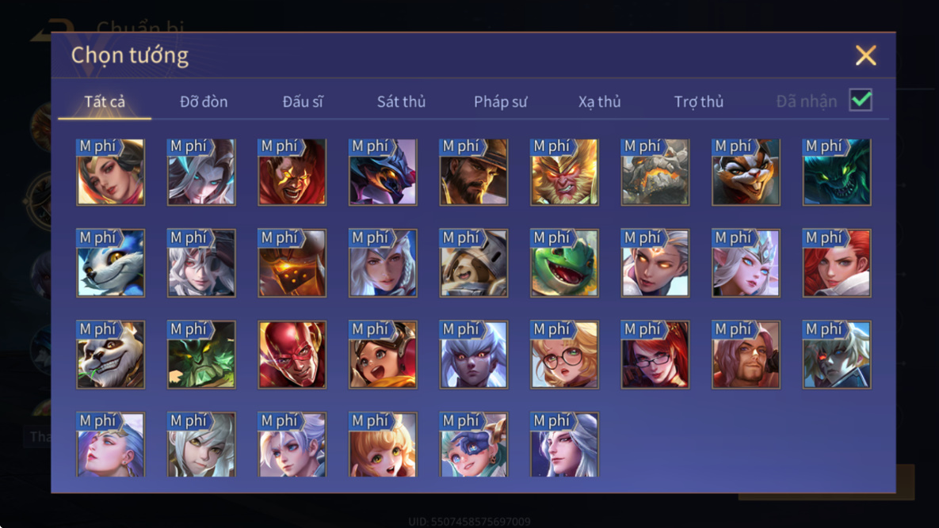Open the Sát thủ tab
This screenshot has width=939, height=528.
point(401,101)
